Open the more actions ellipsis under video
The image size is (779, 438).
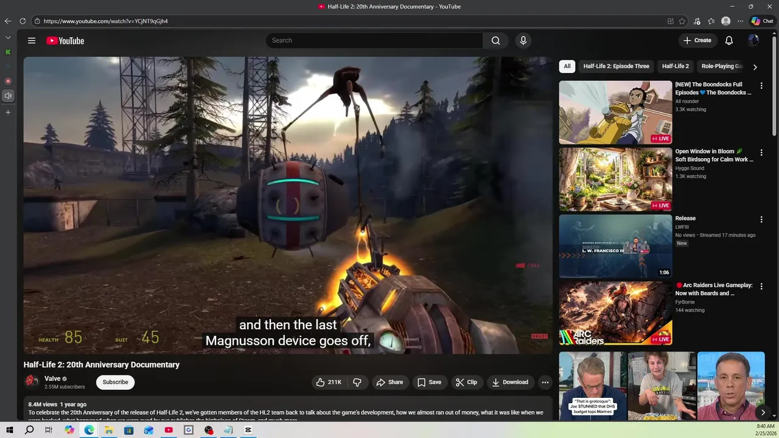point(545,382)
